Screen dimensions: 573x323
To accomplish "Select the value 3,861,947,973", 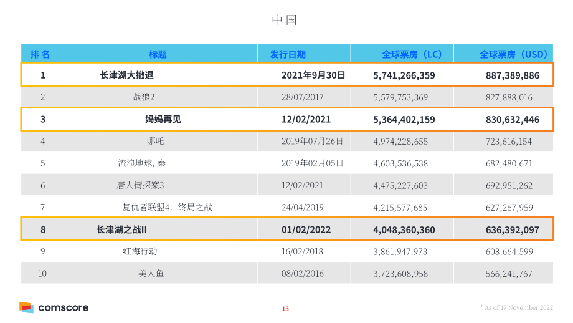I will (400, 252).
